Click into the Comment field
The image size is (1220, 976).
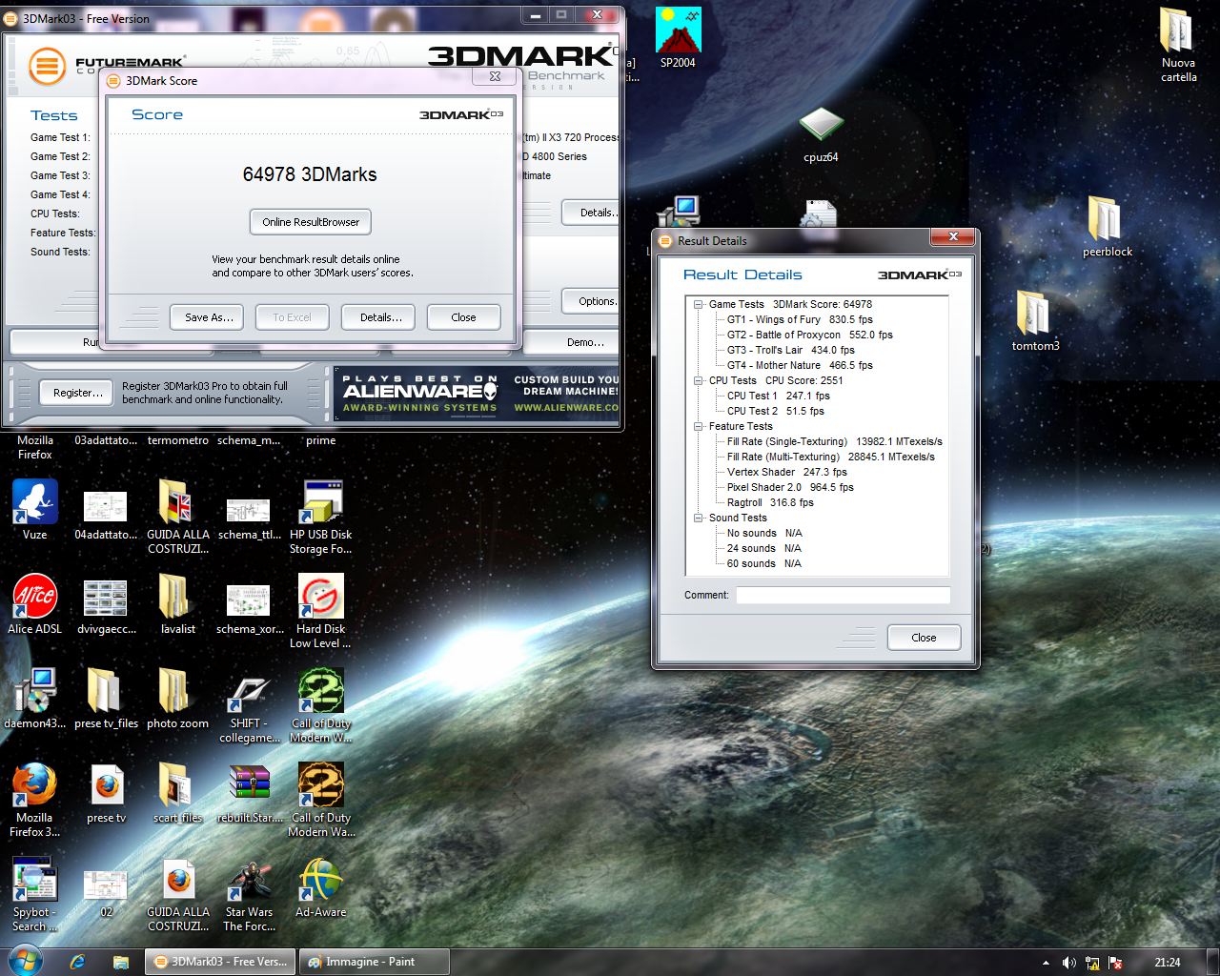tap(843, 595)
